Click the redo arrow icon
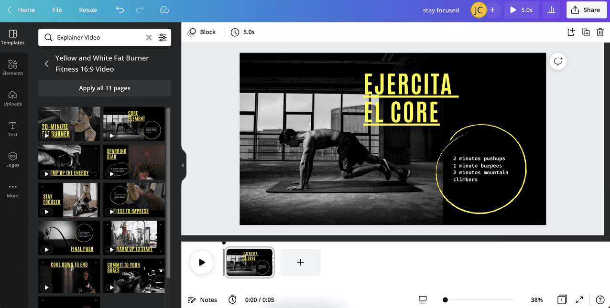Image resolution: width=610 pixels, height=308 pixels. click(x=140, y=10)
